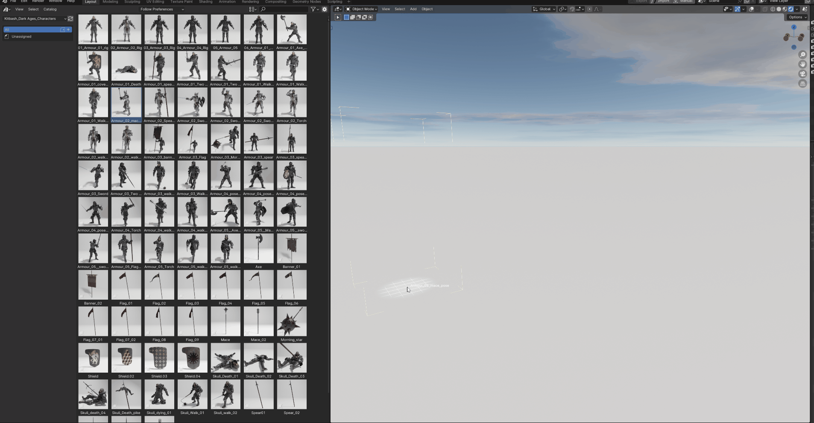Choose extend selection mode icon
Viewport: 814px width, 423px height.
[352, 18]
